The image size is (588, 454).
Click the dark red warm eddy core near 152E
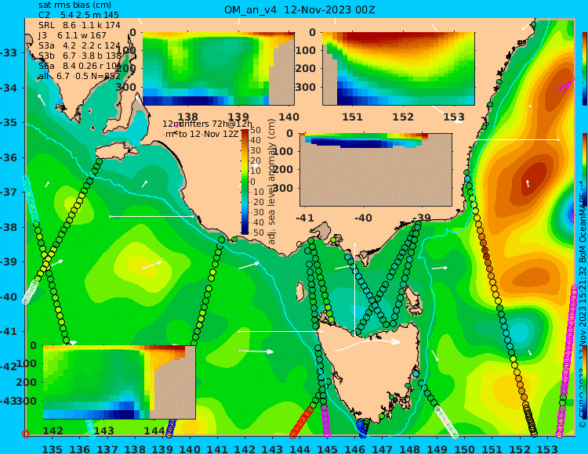529,180
